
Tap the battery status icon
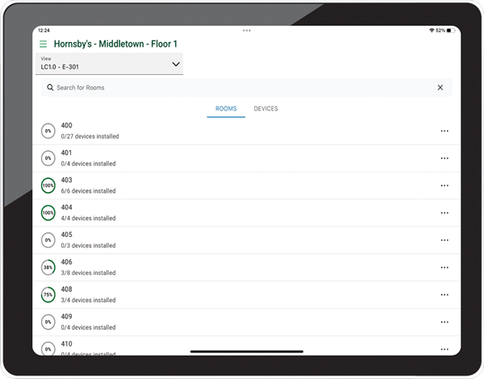click(x=451, y=31)
